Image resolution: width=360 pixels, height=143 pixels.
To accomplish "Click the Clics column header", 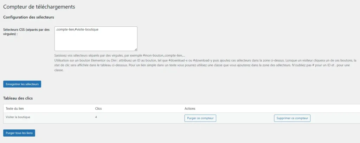I will pyautogui.click(x=98, y=108).
